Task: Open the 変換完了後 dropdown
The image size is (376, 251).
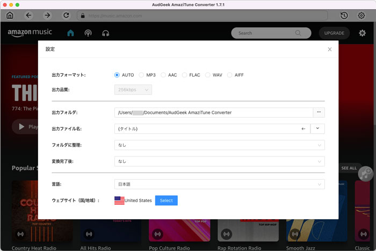Action: (x=219, y=161)
